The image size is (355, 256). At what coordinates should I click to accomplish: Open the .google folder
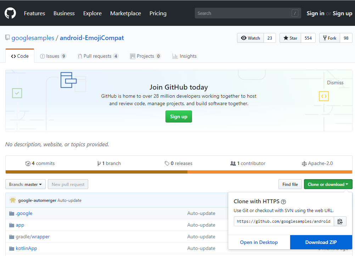point(24,213)
